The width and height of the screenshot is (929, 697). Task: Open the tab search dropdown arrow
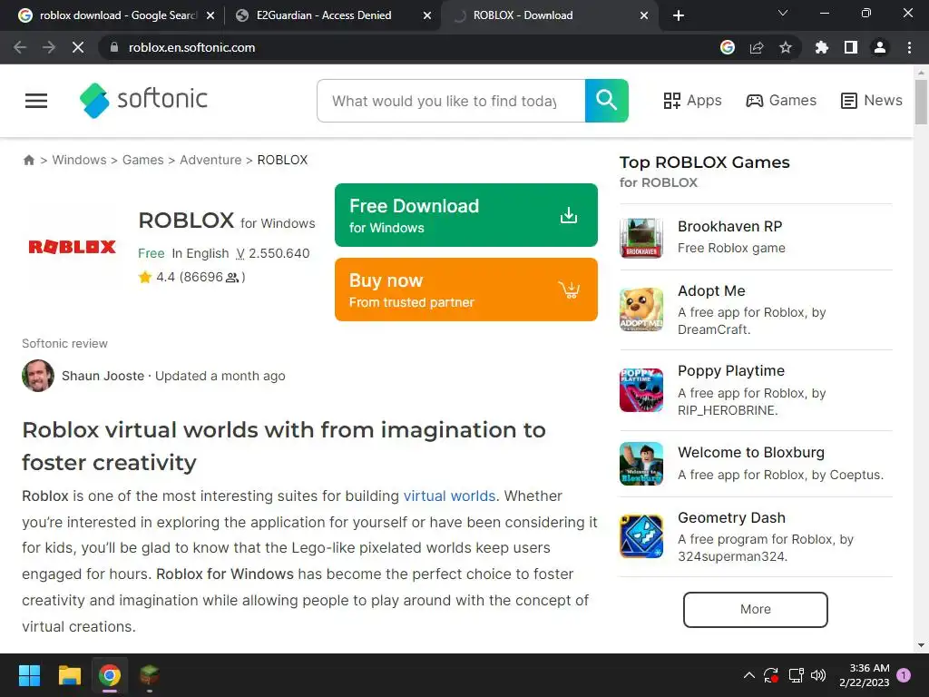tap(783, 13)
